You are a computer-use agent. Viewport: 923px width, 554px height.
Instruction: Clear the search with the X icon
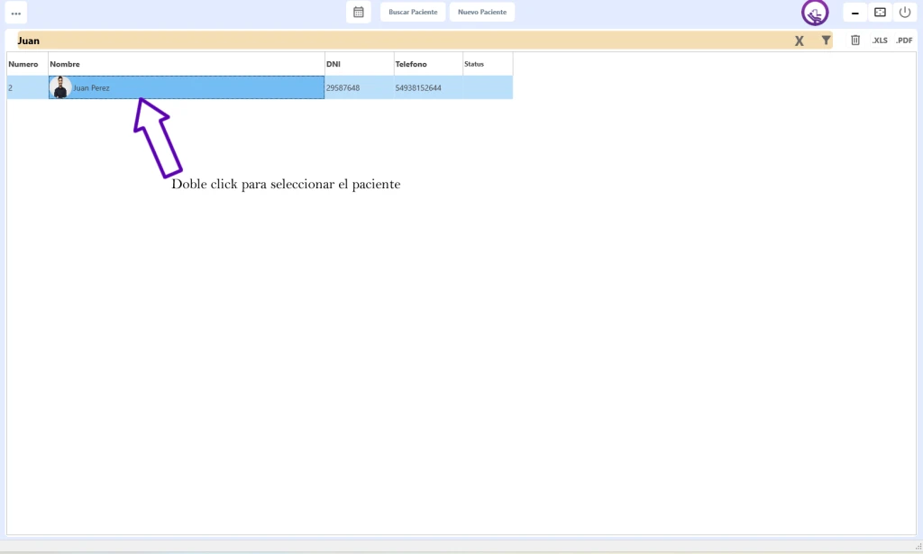coord(799,41)
